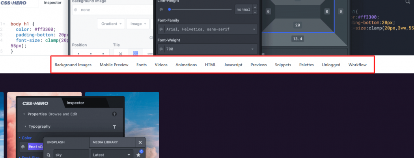The height and width of the screenshot is (158, 414).
Task: Select the no-repeat X tile option
Action: coord(121,54)
